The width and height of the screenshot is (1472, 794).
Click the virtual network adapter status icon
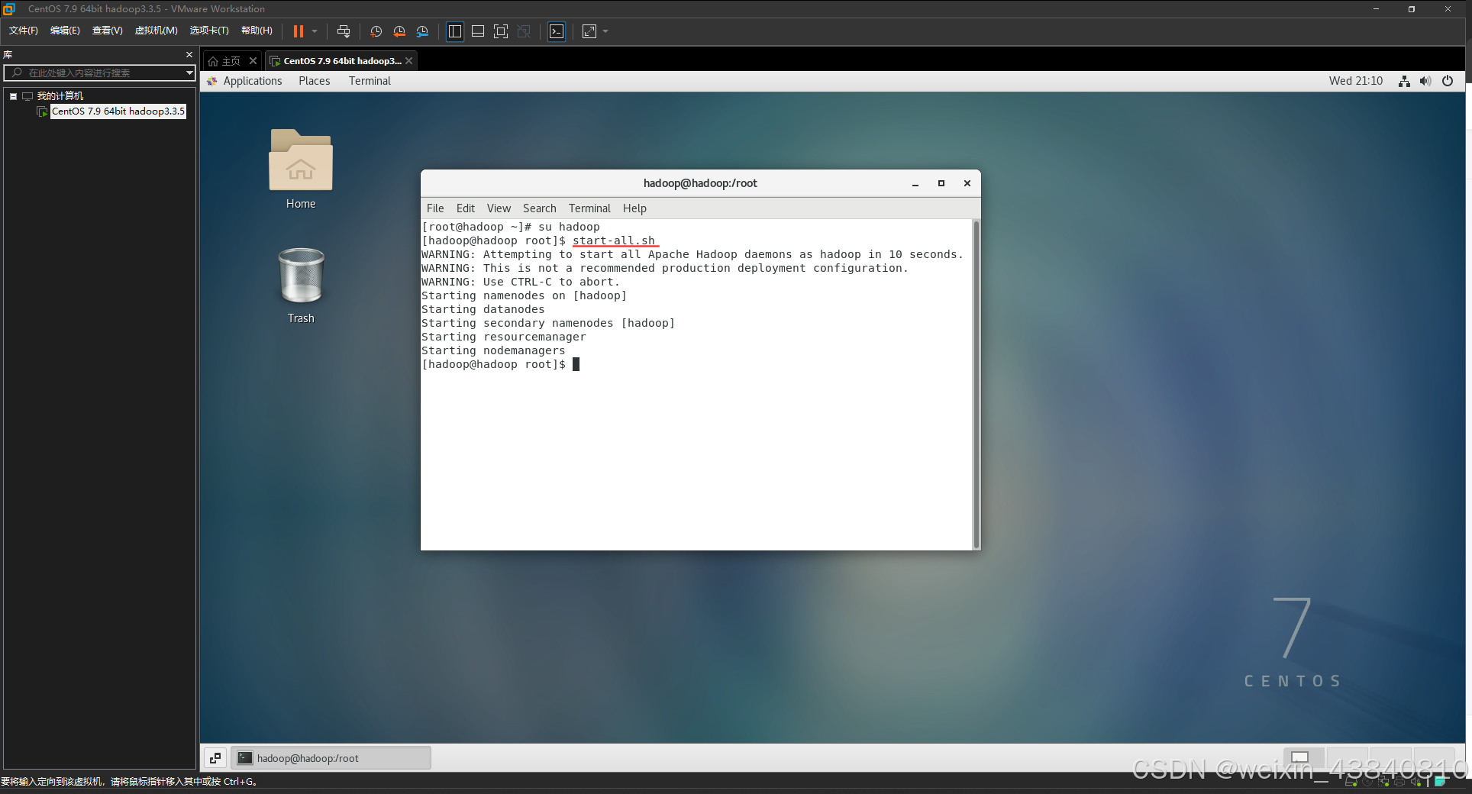[1383, 781]
